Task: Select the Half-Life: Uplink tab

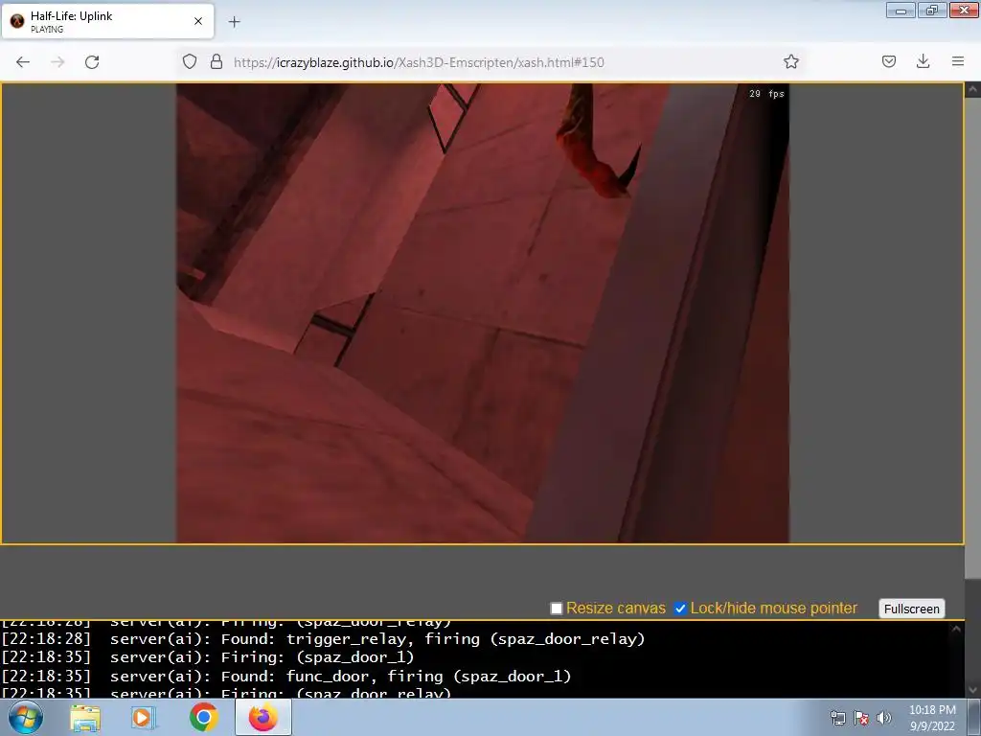Action: 107,21
